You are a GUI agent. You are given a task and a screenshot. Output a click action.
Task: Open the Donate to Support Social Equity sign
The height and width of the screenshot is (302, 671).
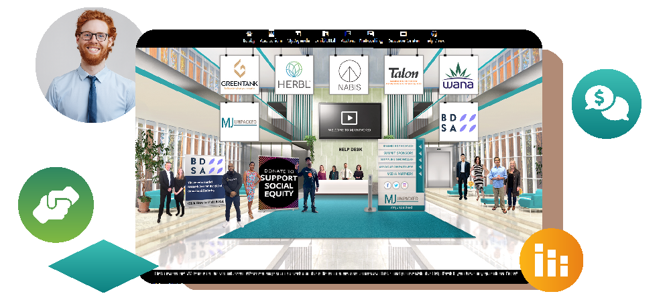pos(279,183)
